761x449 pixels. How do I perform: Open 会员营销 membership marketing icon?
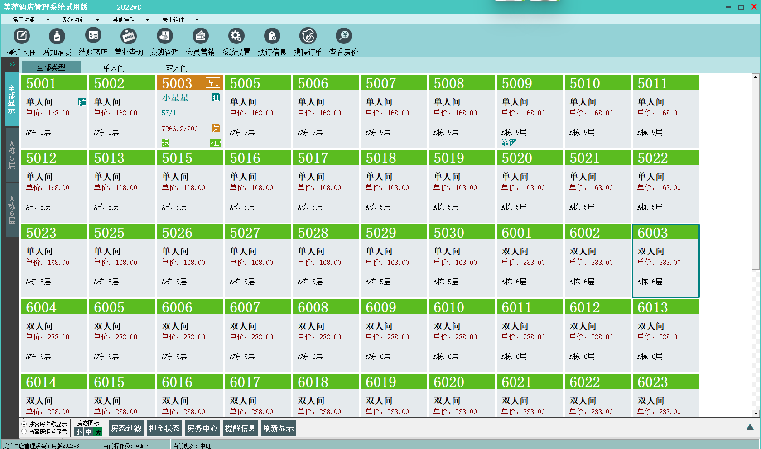pos(200,36)
